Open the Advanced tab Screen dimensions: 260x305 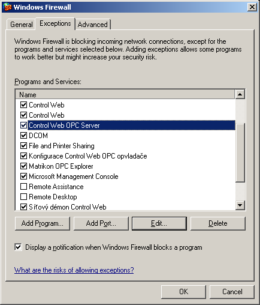tap(92, 25)
